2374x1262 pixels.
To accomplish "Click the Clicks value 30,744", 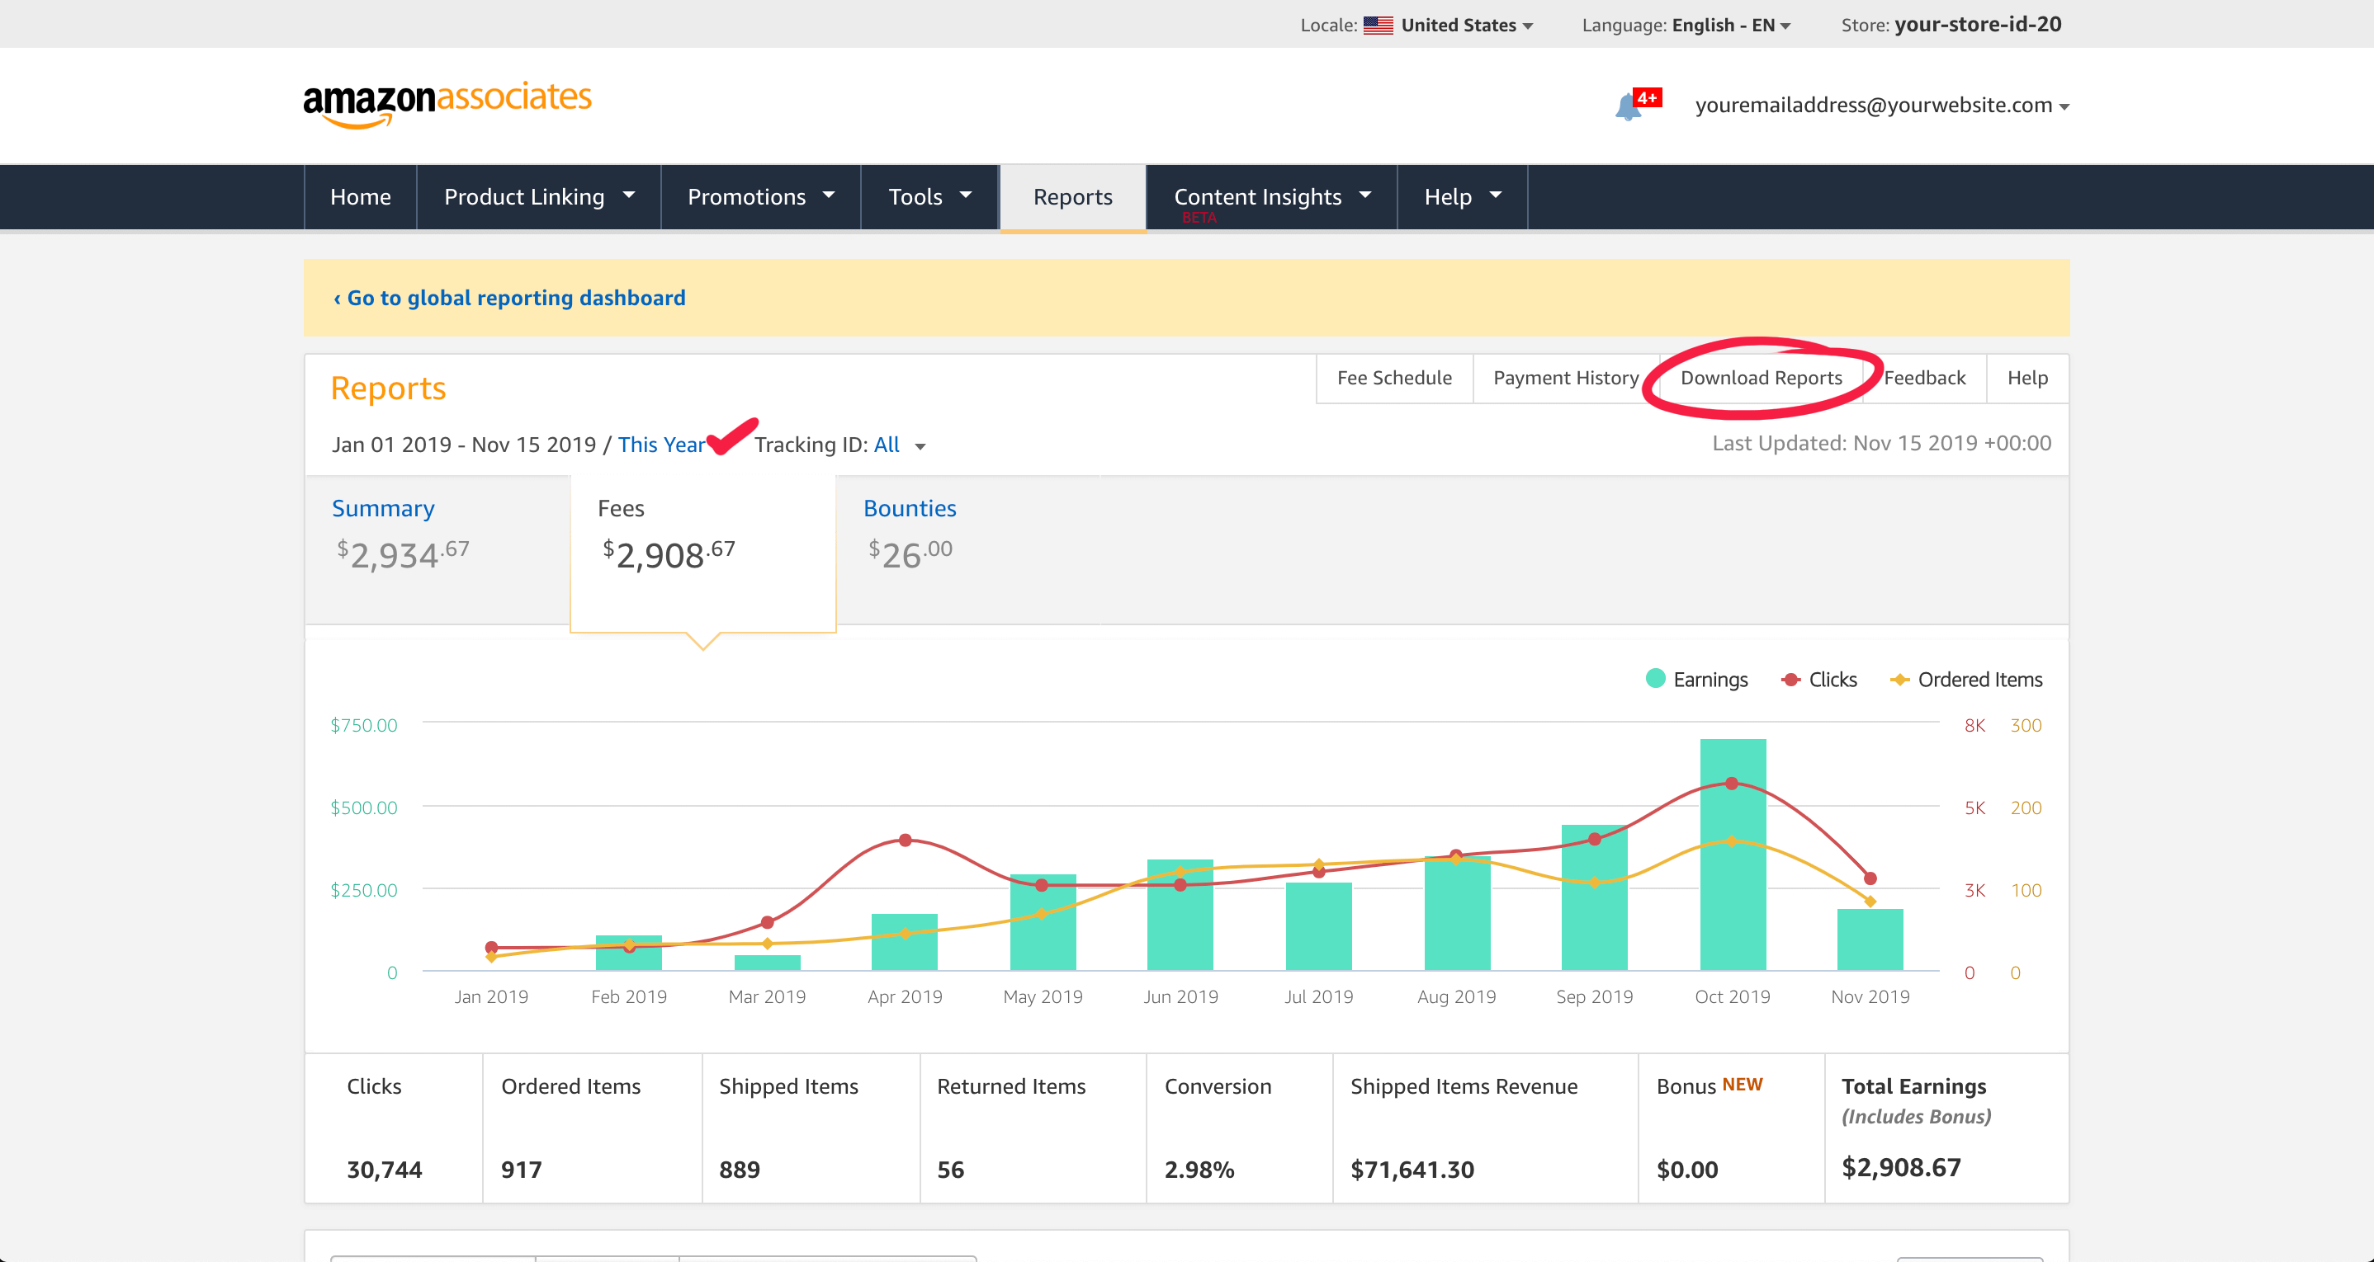I will coord(385,1170).
